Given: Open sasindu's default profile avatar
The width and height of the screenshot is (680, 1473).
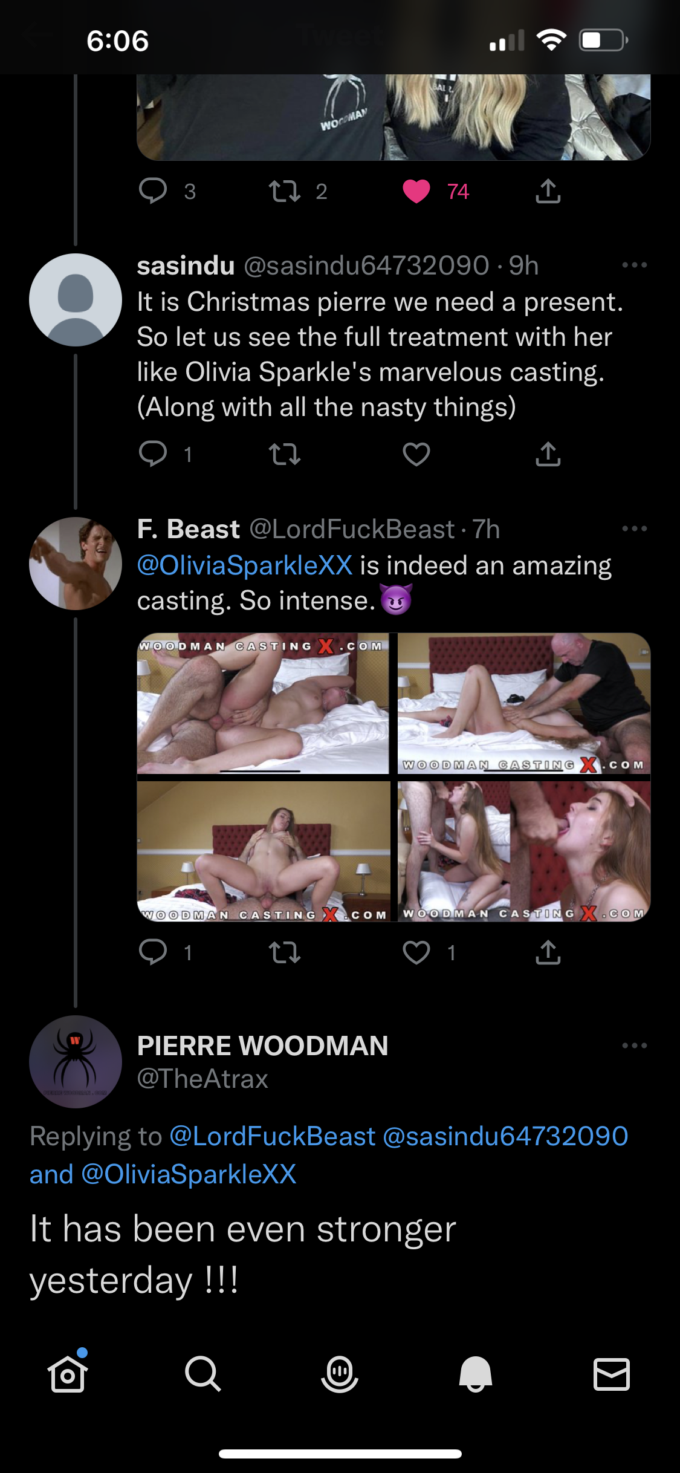Looking at the screenshot, I should pyautogui.click(x=76, y=300).
